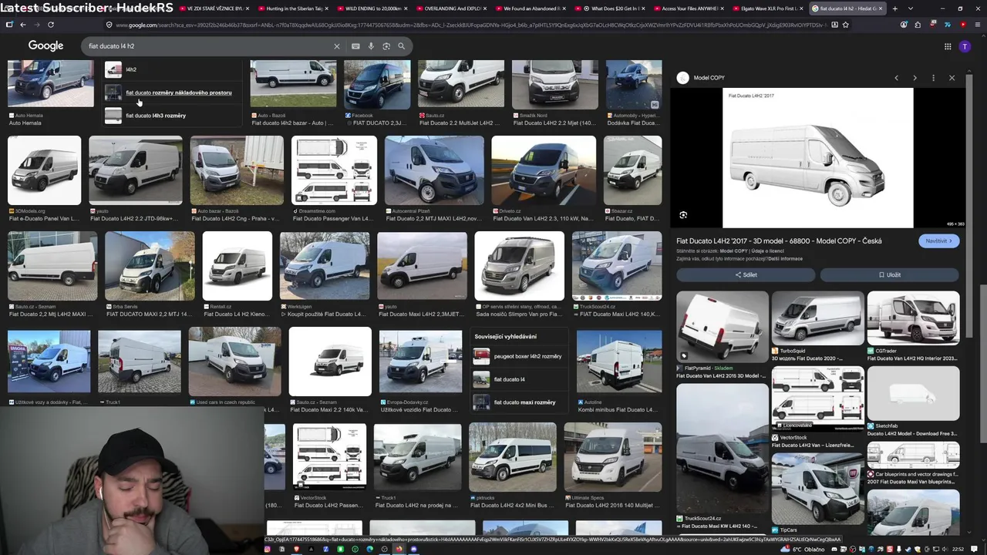Select suggestion 'fiat ducato l4h3 rozměry'
987x555 pixels.
[173, 116]
